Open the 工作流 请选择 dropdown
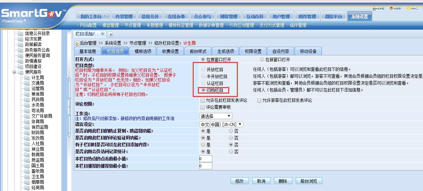 coord(216,116)
